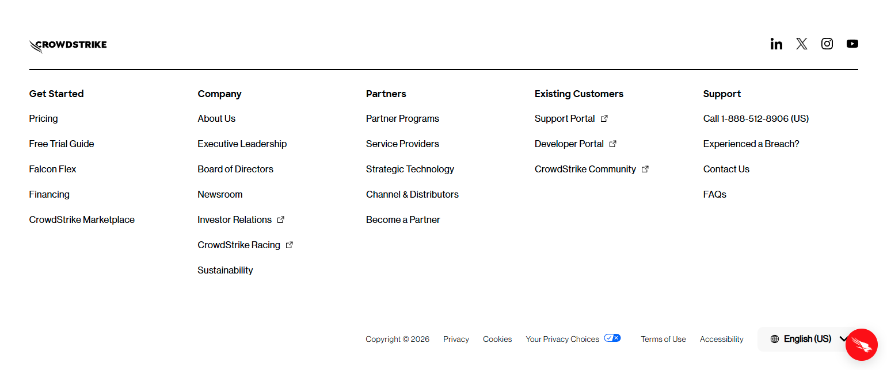Click the globe icon on language selector
This screenshot has height=370, width=887.
(x=774, y=338)
